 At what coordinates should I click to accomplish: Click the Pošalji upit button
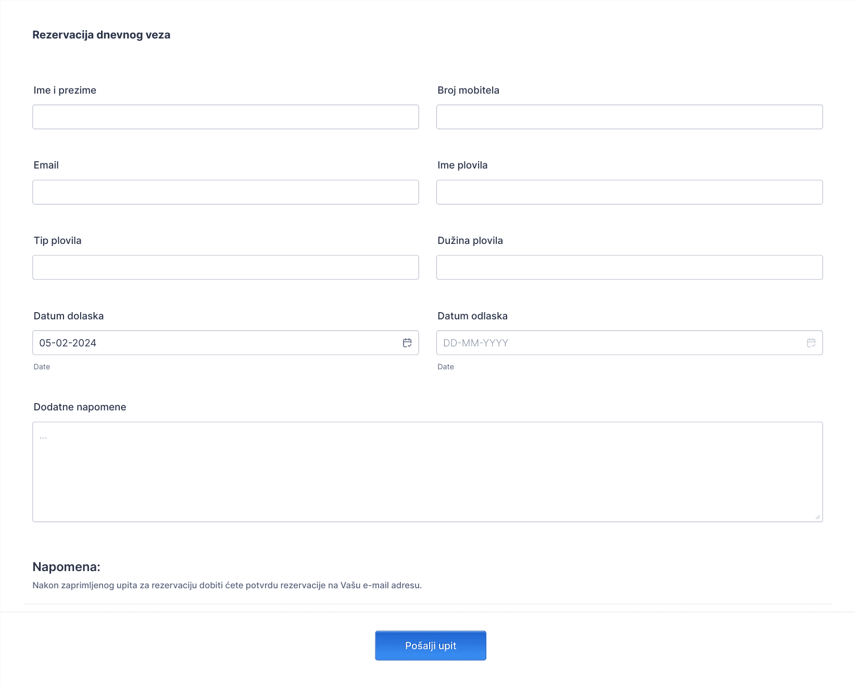tap(430, 645)
